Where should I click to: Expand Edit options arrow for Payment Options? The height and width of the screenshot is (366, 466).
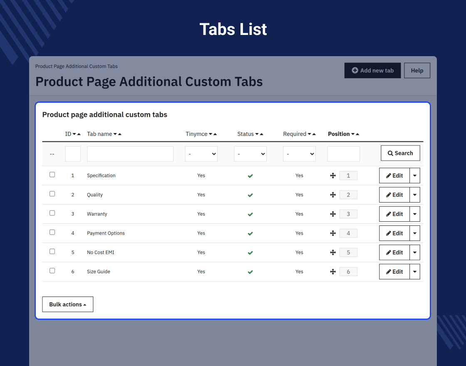coord(415,233)
